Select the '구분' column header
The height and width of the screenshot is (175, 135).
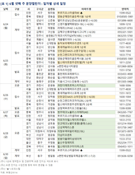17,9
